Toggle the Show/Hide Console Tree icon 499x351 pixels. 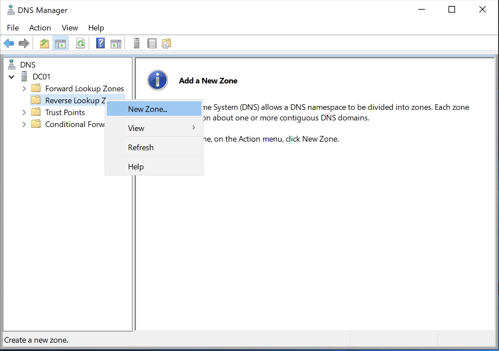[60, 44]
